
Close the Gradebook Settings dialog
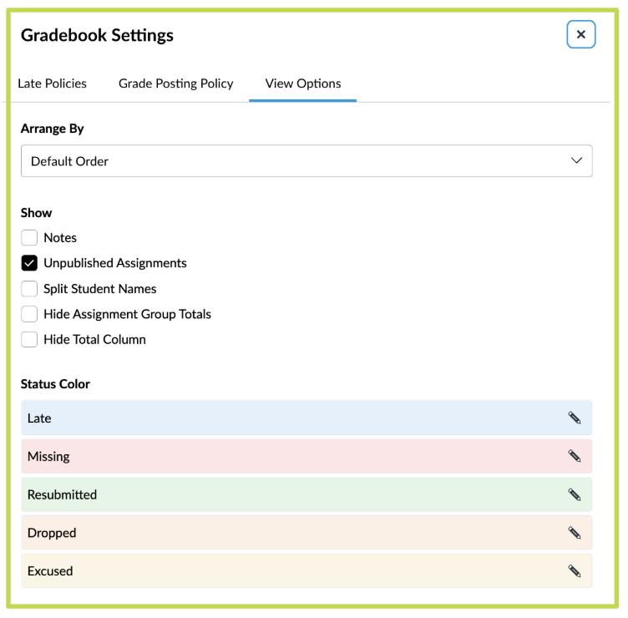point(581,35)
